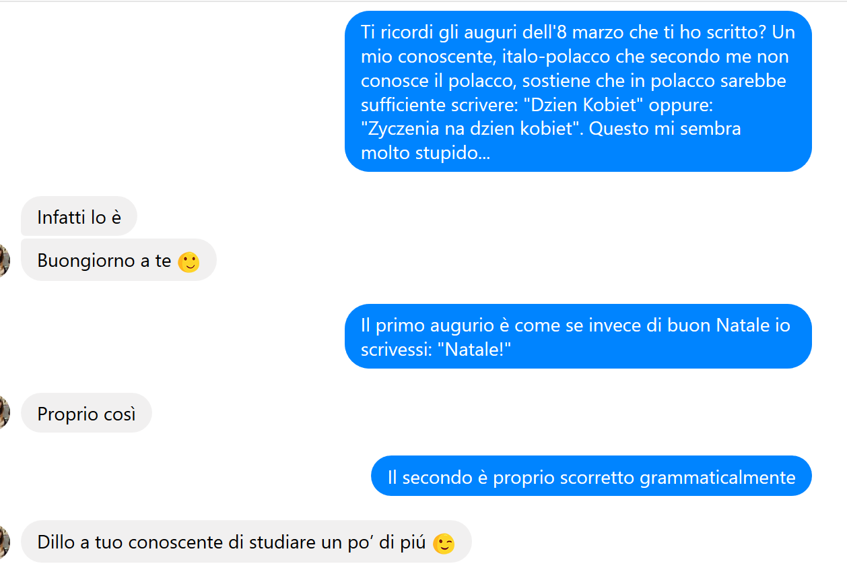Select the gray "Dillo a tuo conoscente" message bubble
The height and width of the screenshot is (566, 847).
(x=246, y=542)
